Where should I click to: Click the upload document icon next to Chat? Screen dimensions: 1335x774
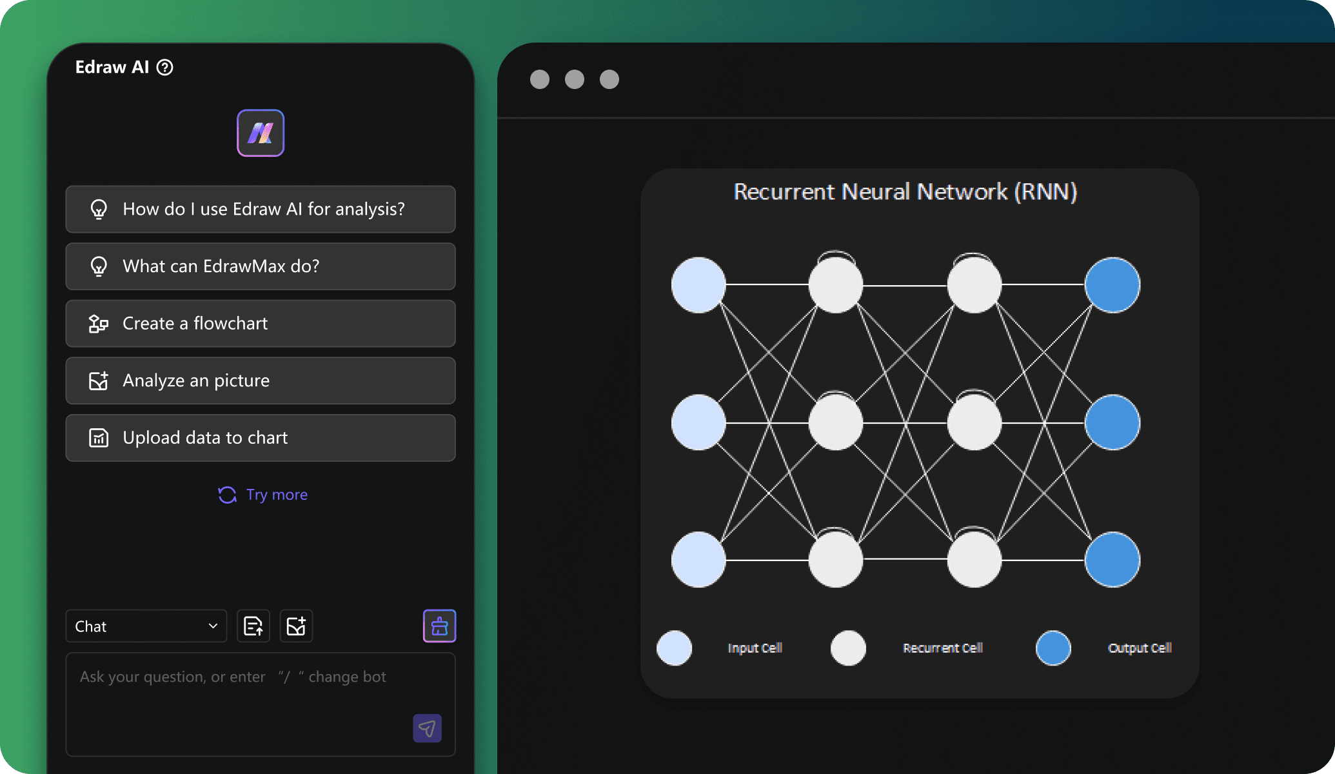pyautogui.click(x=253, y=626)
